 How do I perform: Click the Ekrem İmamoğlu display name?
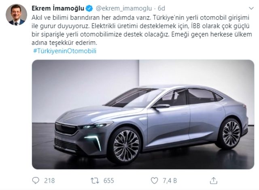pyautogui.click(x=58, y=8)
